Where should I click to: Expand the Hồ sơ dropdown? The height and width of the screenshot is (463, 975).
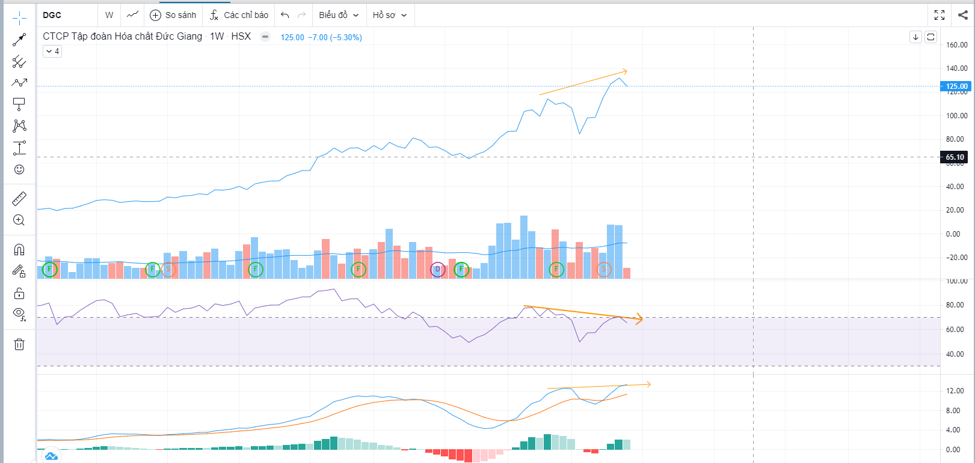pyautogui.click(x=389, y=15)
